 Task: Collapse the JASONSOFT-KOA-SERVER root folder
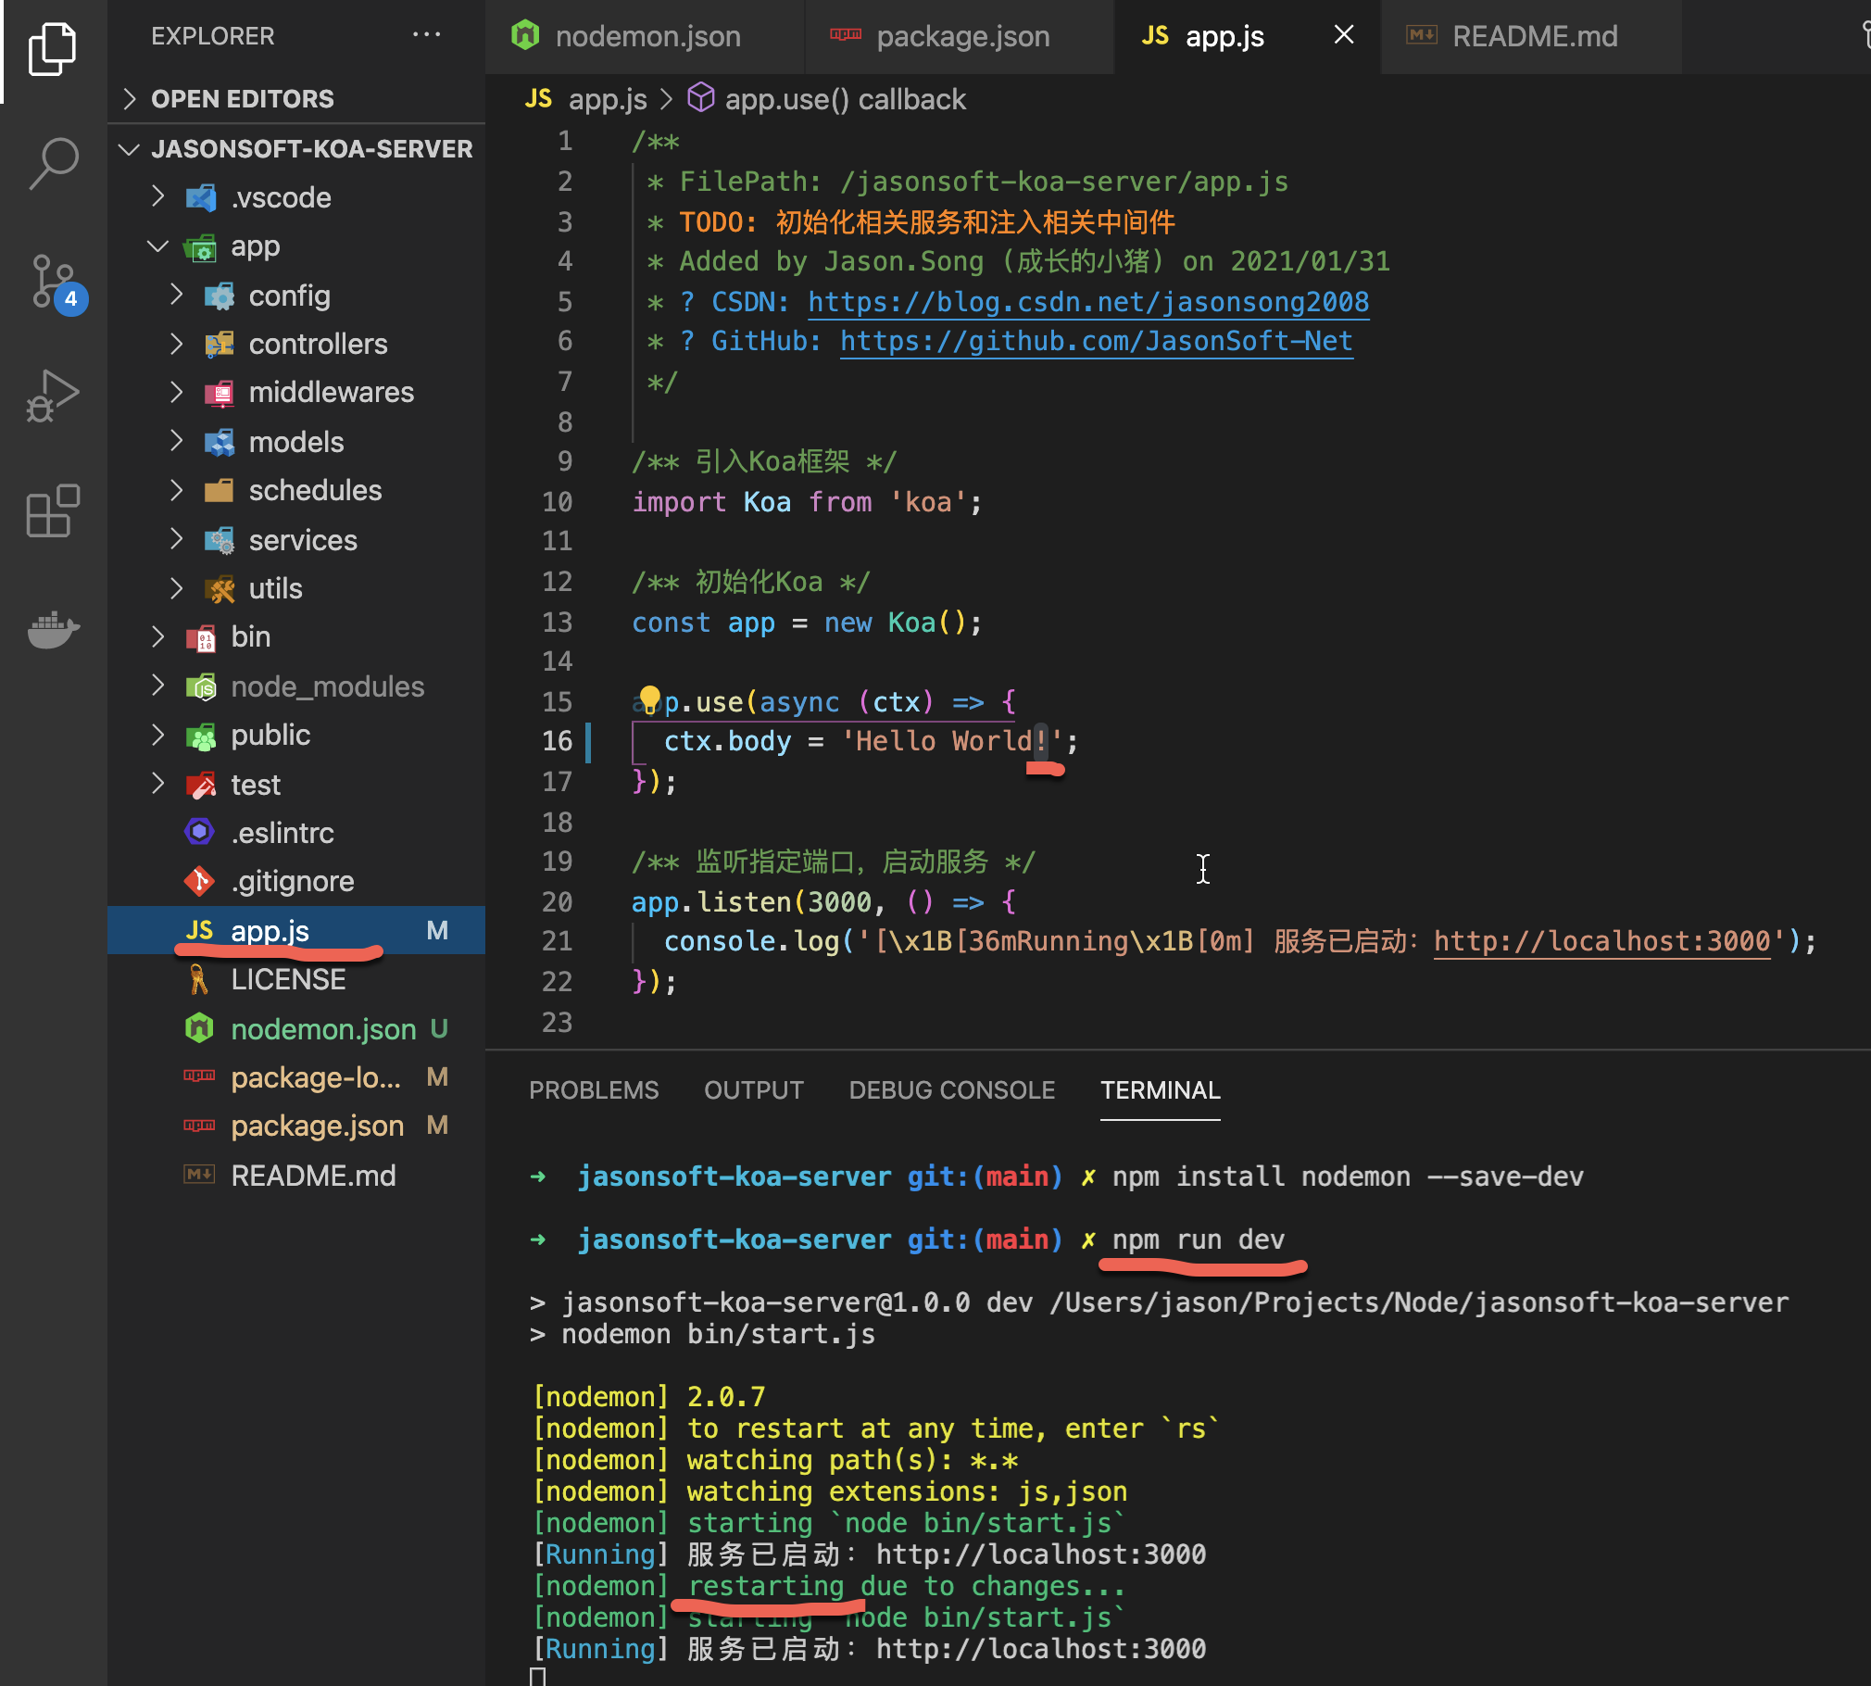coord(130,148)
